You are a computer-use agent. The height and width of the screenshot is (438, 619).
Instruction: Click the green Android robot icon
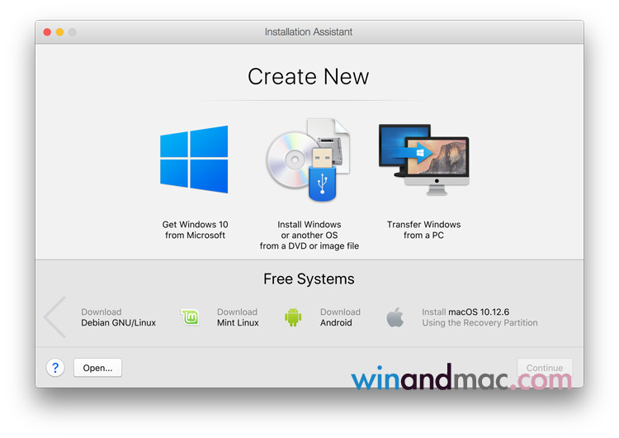coord(293,317)
